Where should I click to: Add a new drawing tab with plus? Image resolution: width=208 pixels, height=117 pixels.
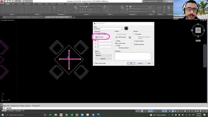[74, 17]
